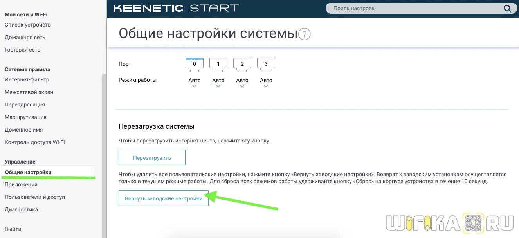Open Доменное имя page
The height and width of the screenshot is (238, 519).
click(24, 130)
